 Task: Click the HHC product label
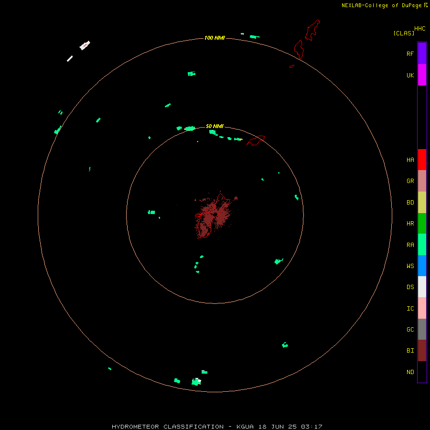click(x=419, y=29)
